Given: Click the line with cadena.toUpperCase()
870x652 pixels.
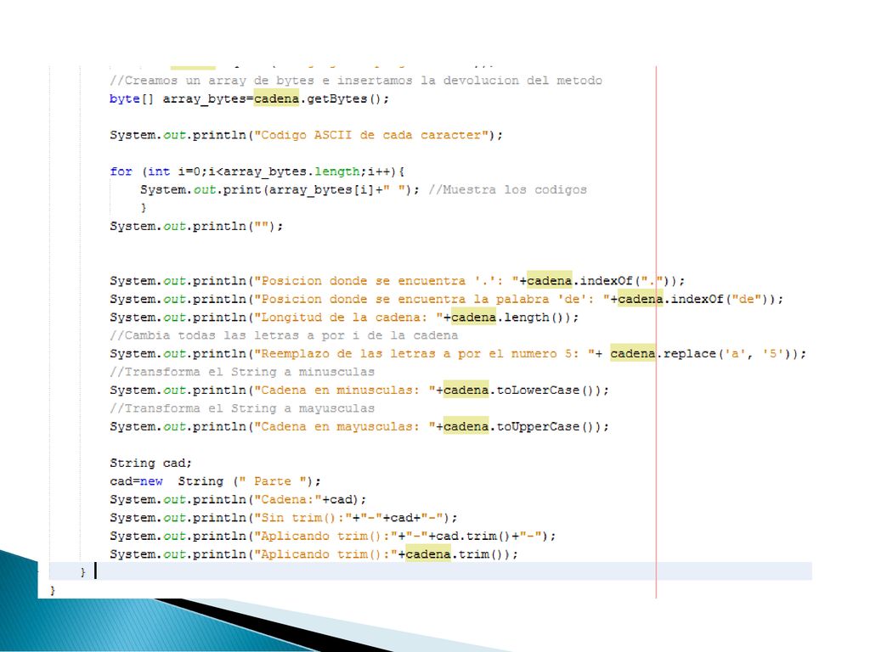Looking at the screenshot, I should pyautogui.click(x=359, y=427).
